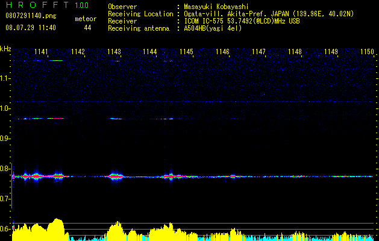Click the 0.8 kHz frequency axis label
379x241 pixels.
coord(5,169)
